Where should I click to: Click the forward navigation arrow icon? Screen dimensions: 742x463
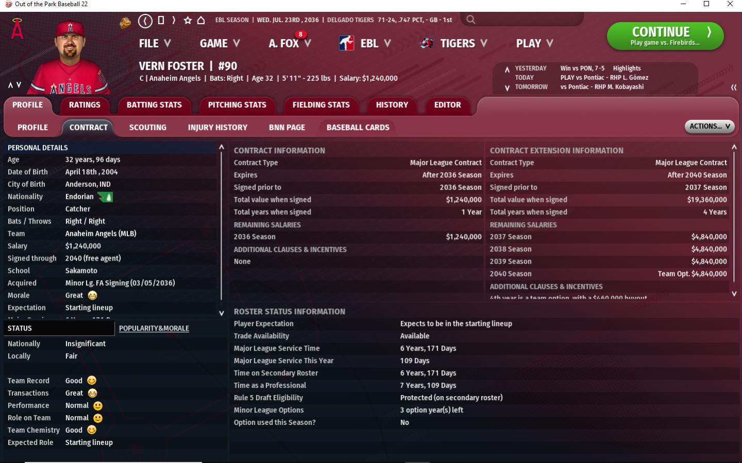point(174,21)
